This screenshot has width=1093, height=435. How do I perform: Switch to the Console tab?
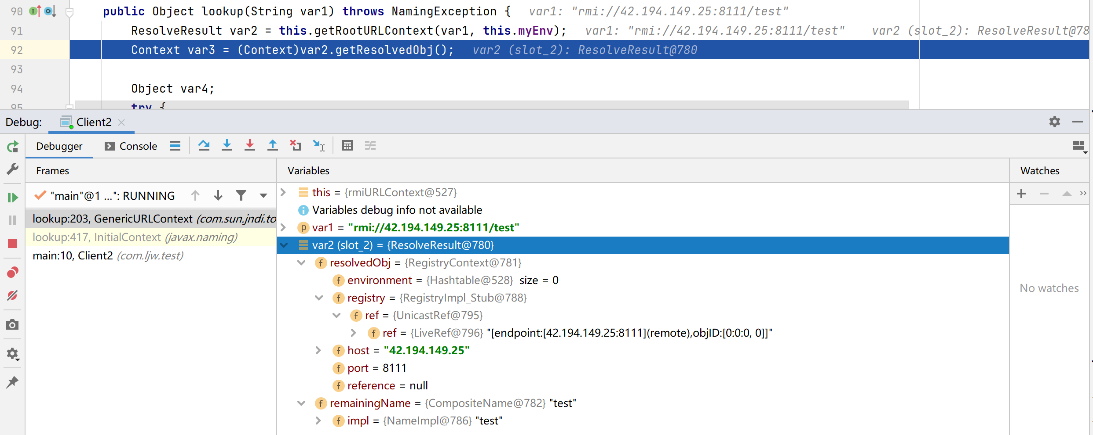(131, 146)
